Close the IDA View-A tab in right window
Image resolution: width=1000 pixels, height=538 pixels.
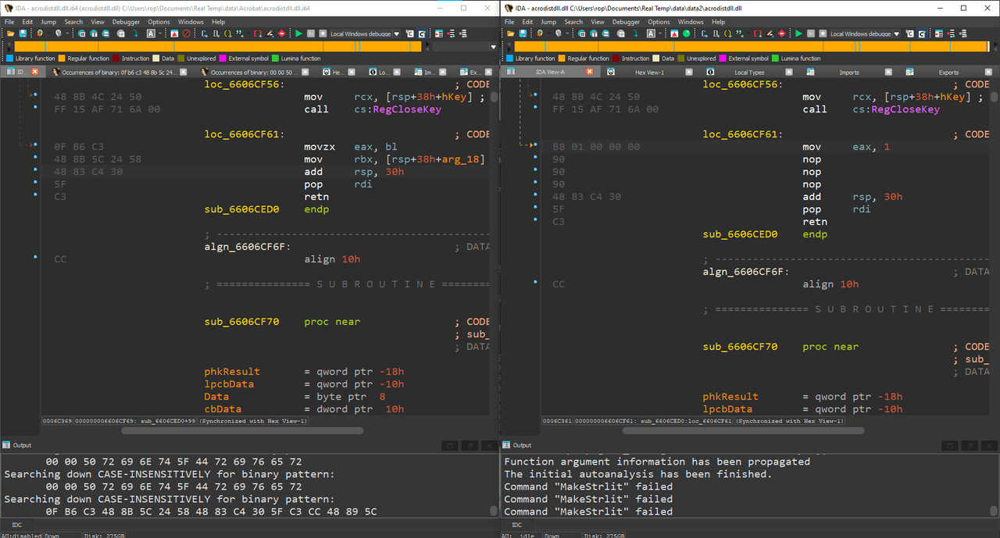point(589,72)
